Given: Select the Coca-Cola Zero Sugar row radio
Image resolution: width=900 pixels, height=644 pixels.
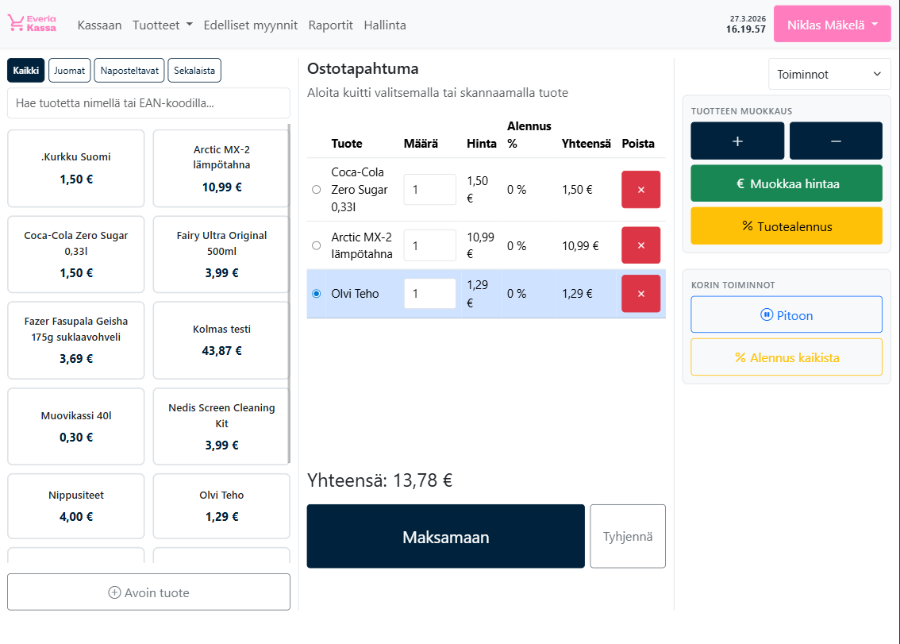Looking at the screenshot, I should [317, 190].
